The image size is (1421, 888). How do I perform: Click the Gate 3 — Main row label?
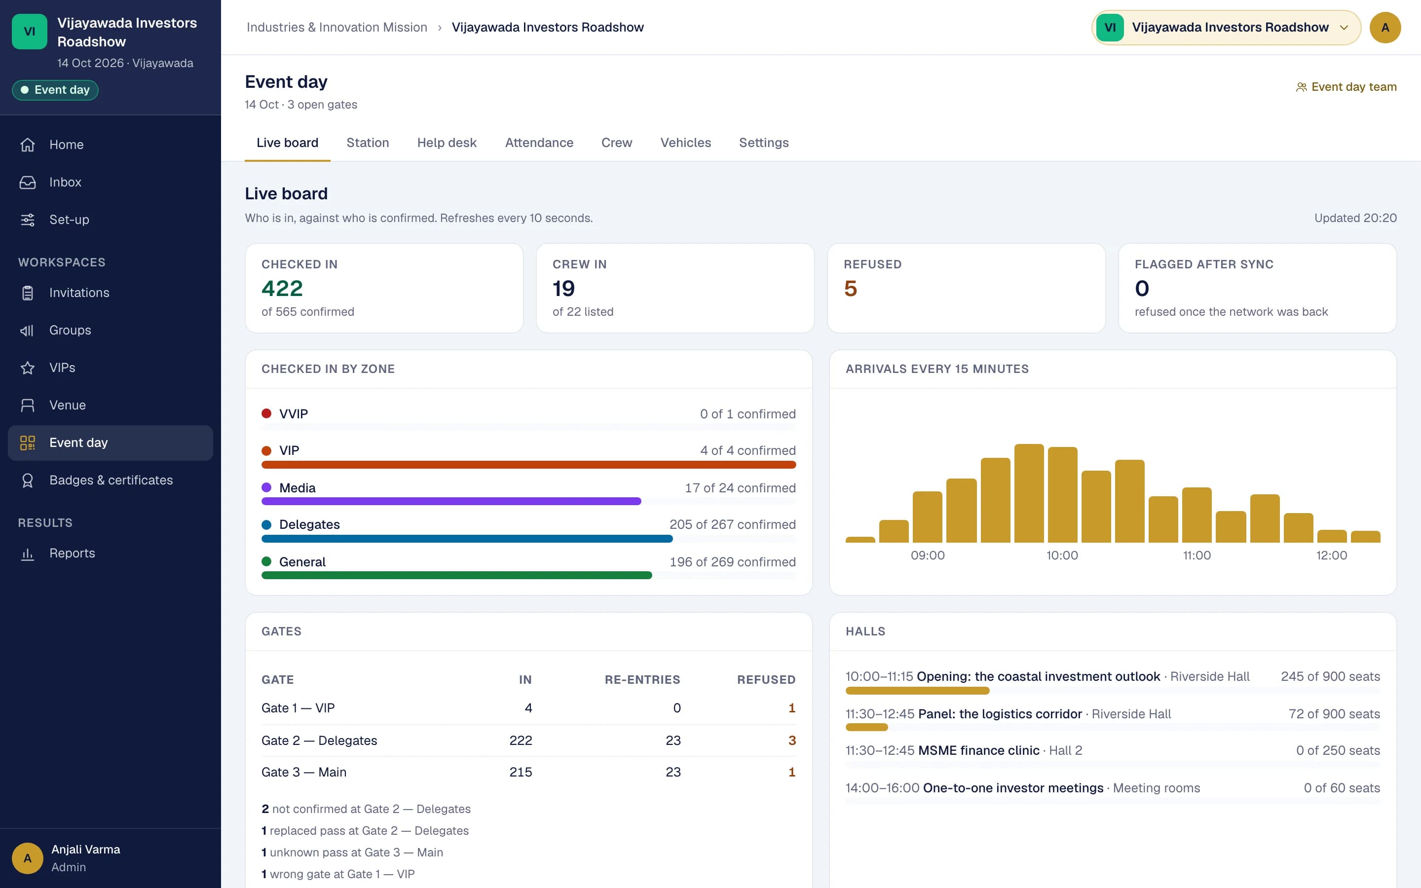coord(303,772)
